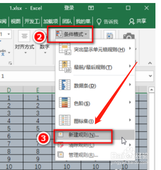Screen dimensions: 161x170
Task: Open the phonetic guide (文) dropdown arrow
Action: coord(9,53)
